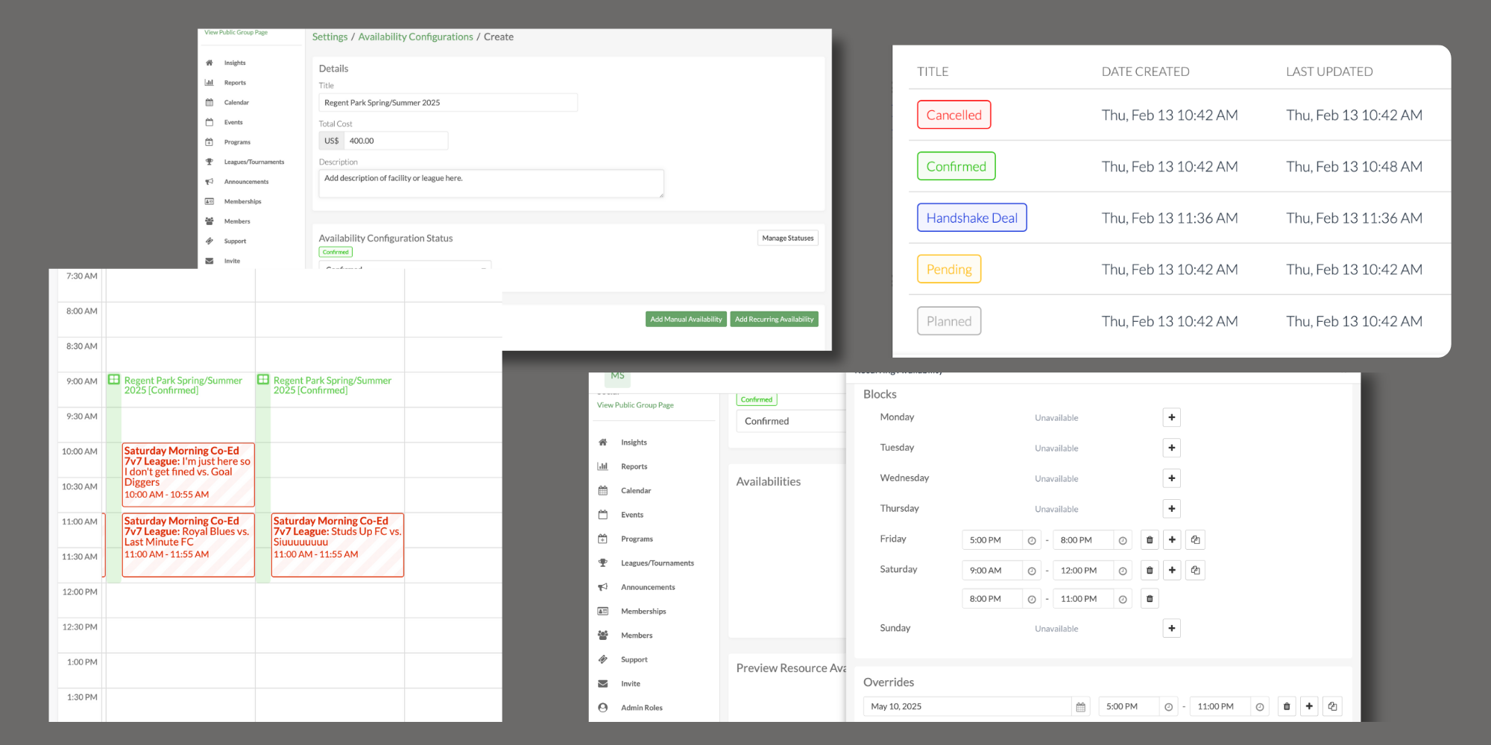
Task: Open Memberships from the top sidebar
Action: click(242, 202)
